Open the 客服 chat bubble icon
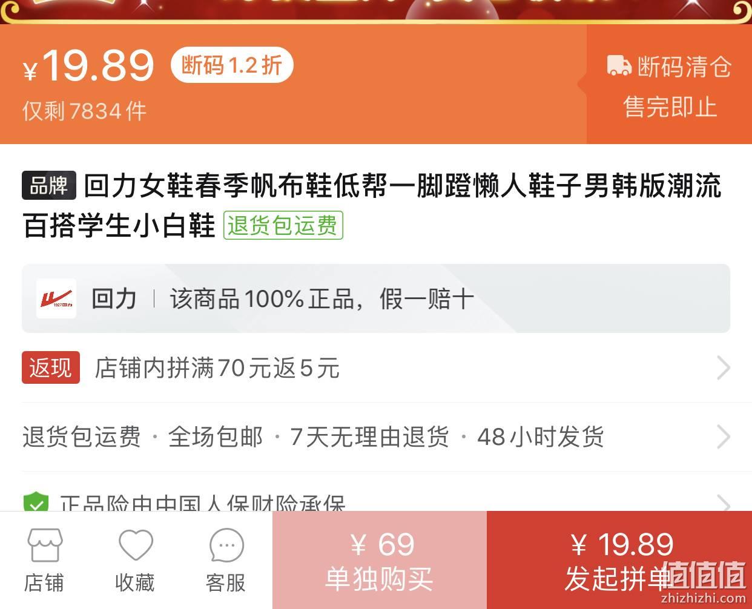The image size is (752, 609). coord(226,545)
